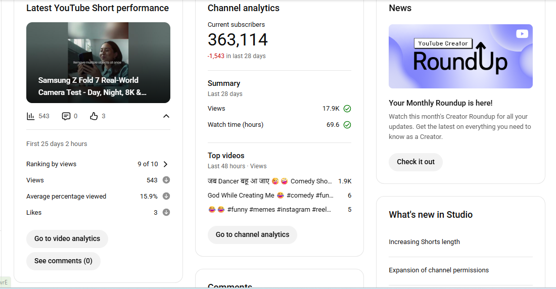Open Go to channel analytics
This screenshot has height=289, width=556.
click(252, 235)
